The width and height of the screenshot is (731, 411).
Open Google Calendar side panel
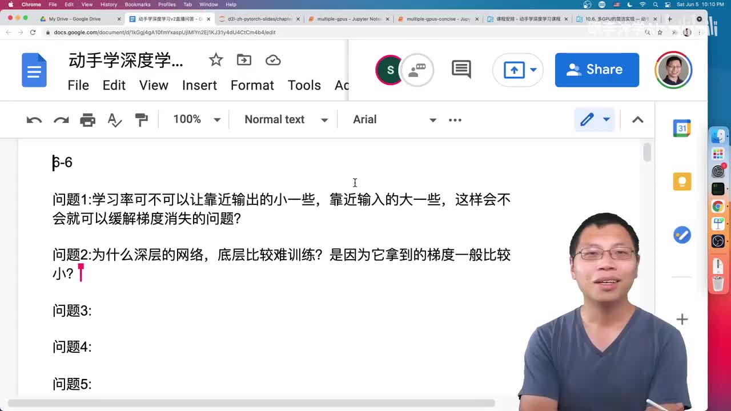(682, 128)
